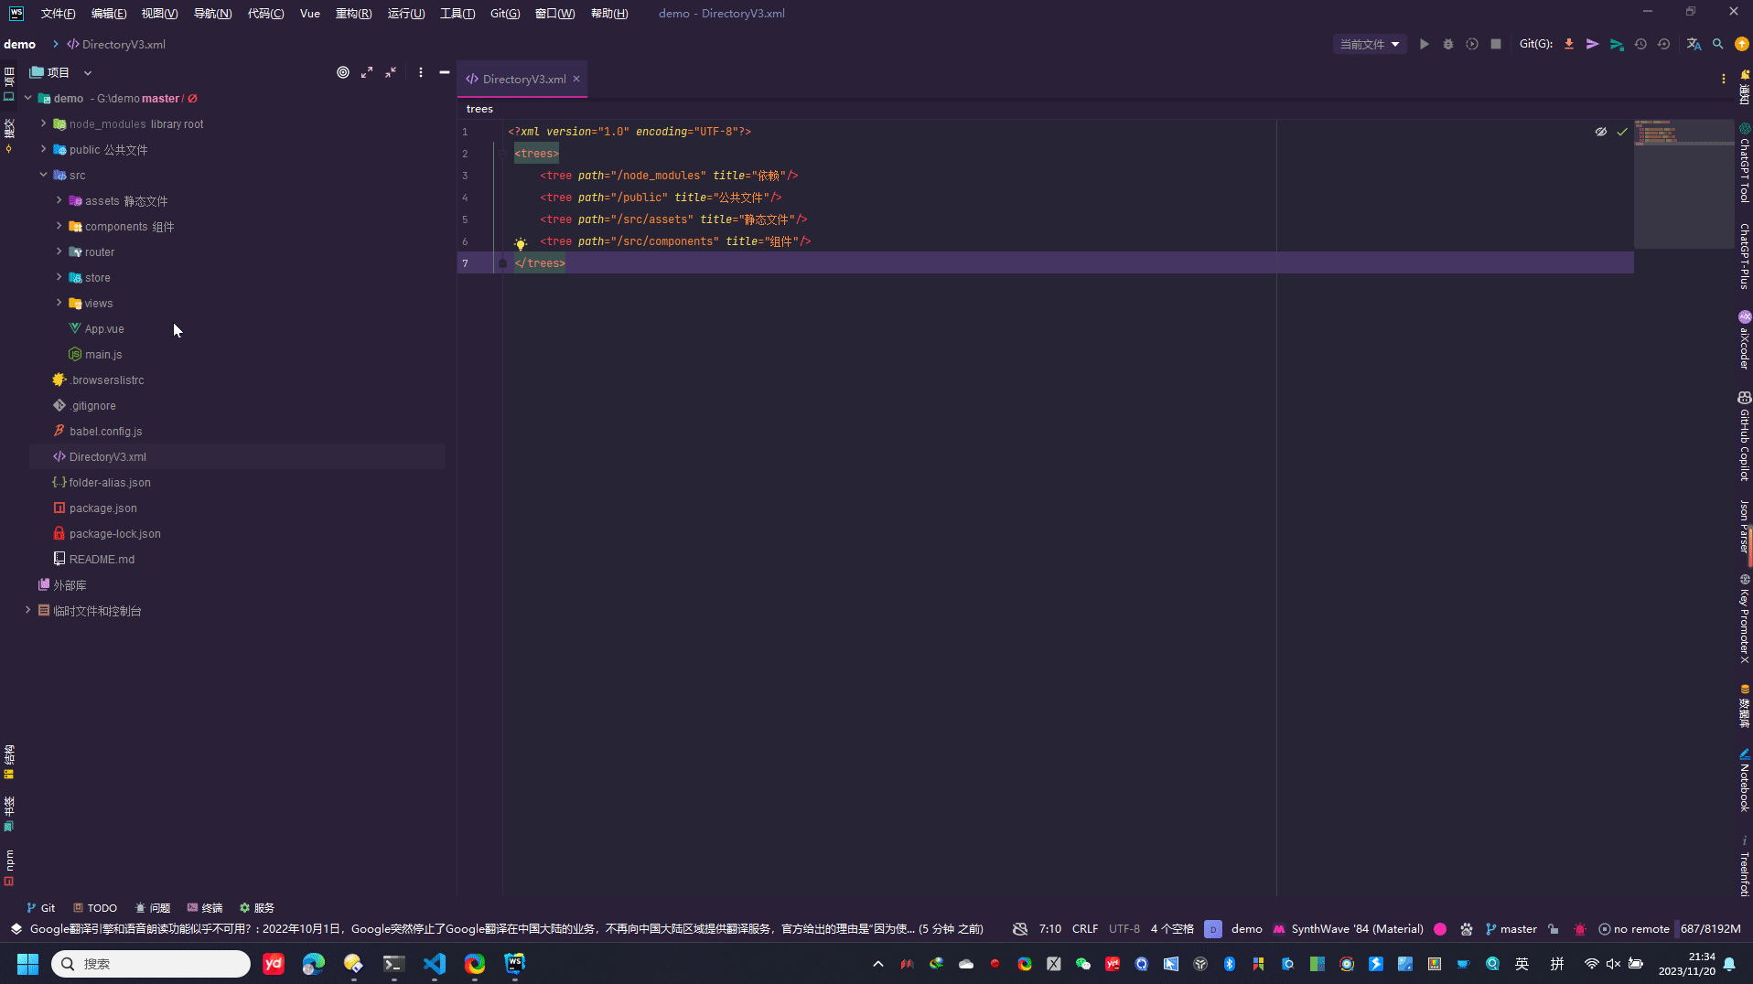The image size is (1753, 984).
Task: Open Key Promoter X side panel
Action: pyautogui.click(x=1744, y=618)
